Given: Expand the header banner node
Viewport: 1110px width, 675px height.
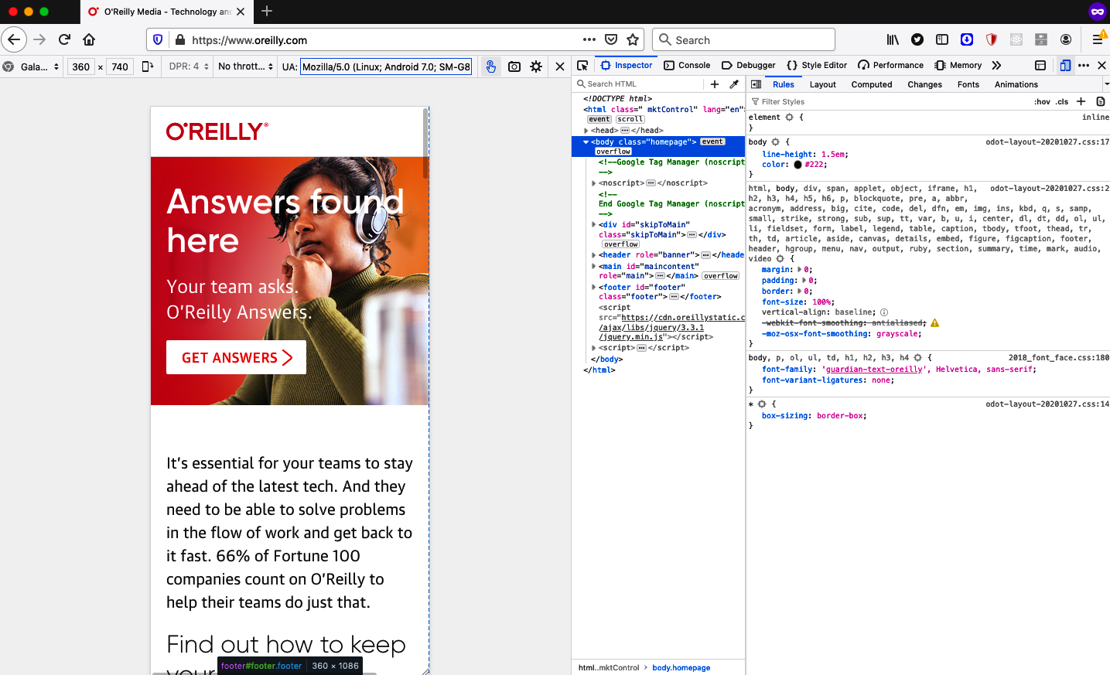Looking at the screenshot, I should 594,255.
